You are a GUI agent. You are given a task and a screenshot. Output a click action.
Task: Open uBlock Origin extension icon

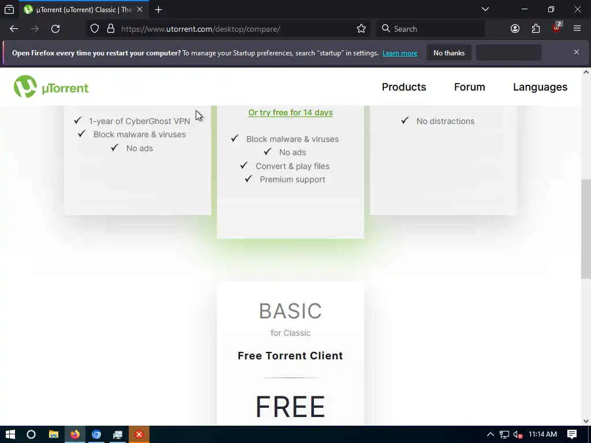tap(557, 28)
